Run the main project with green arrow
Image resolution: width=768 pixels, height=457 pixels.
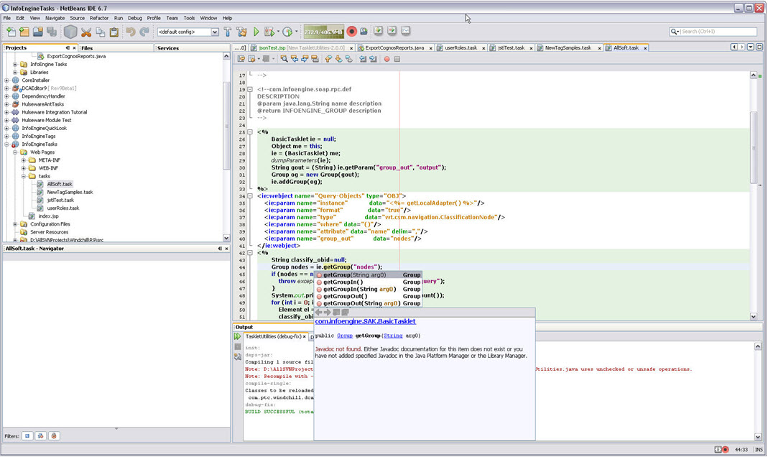[x=256, y=32]
